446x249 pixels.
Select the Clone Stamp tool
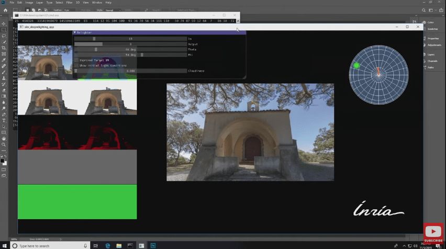click(x=4, y=78)
